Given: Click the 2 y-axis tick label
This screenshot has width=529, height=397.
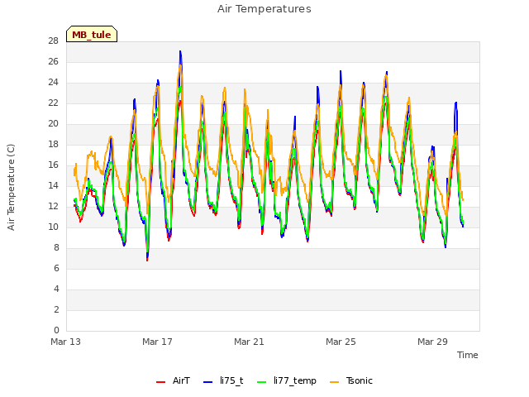Looking at the screenshot, I should coord(56,309).
